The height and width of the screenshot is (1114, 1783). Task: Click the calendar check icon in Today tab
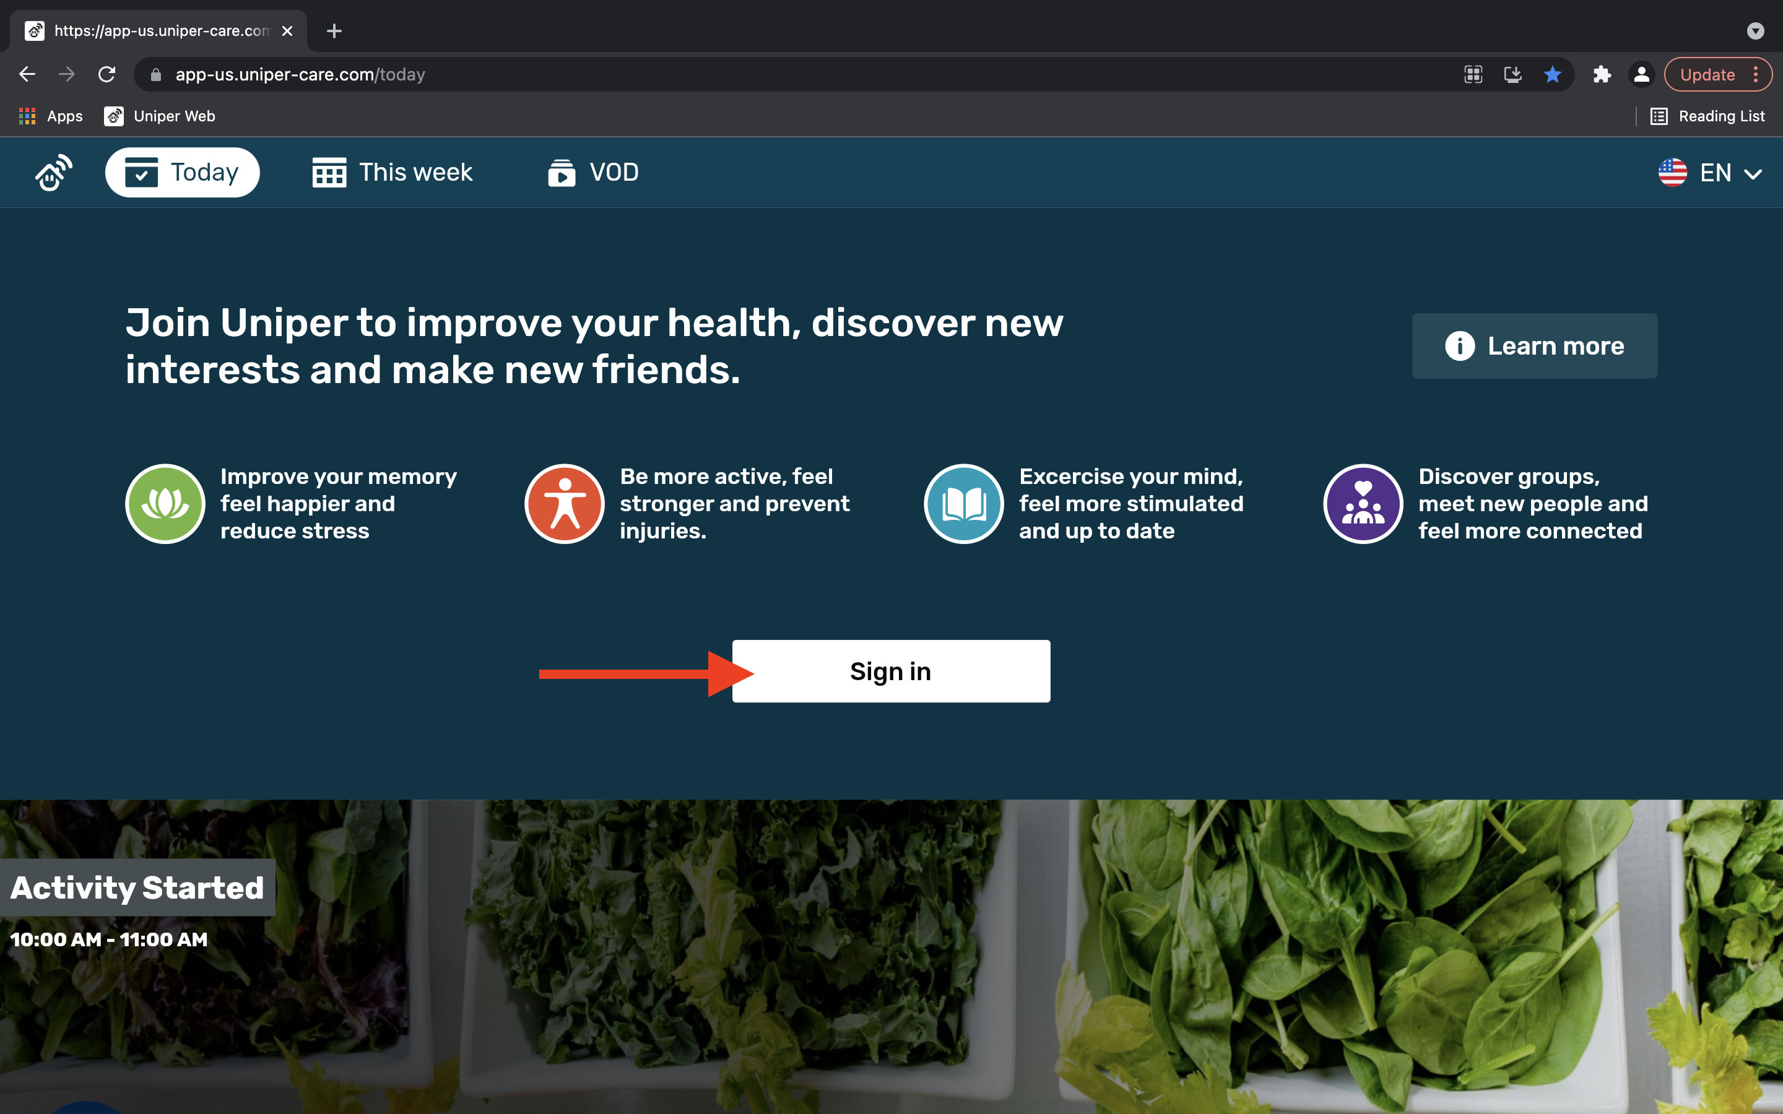click(141, 173)
